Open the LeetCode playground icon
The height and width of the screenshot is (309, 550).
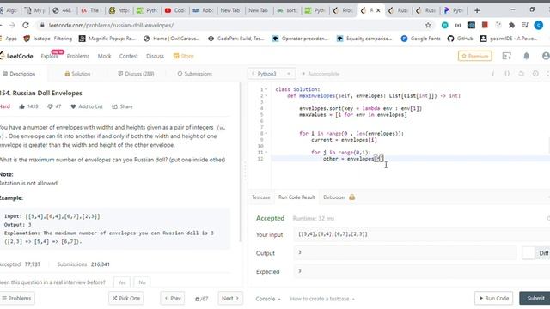506,56
